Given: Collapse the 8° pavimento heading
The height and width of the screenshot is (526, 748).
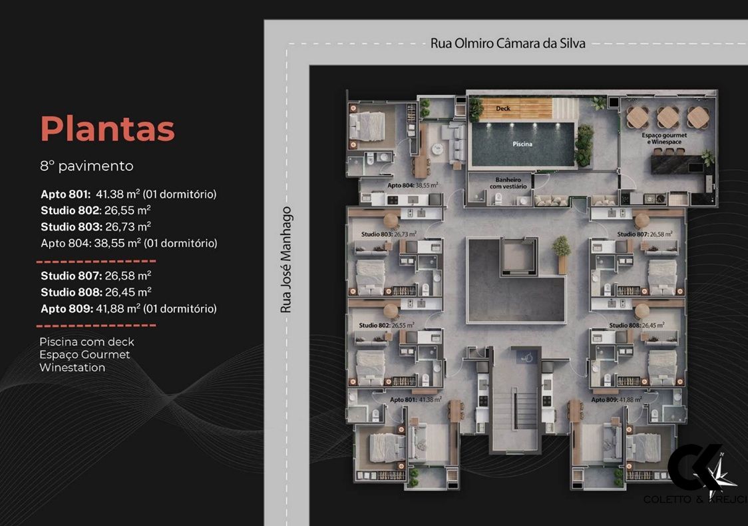Looking at the screenshot, I should pyautogui.click(x=87, y=166).
